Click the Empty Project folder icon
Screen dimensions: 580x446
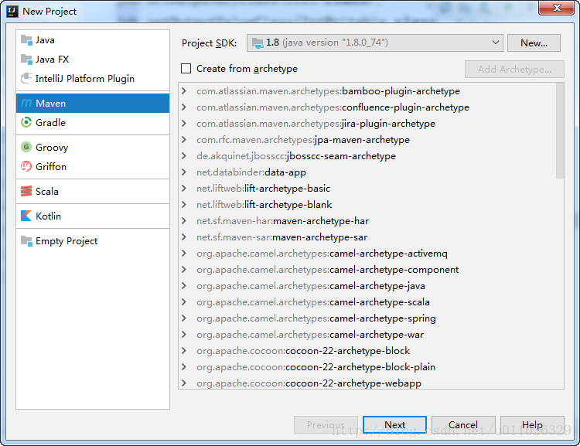pyautogui.click(x=26, y=240)
